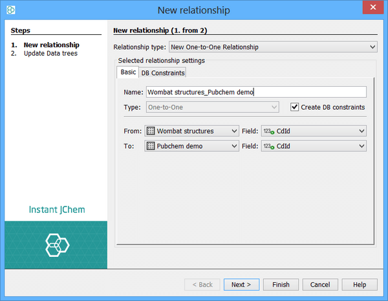Click the hexagon JChem logo in sidebar
The image size is (388, 301).
click(x=56, y=245)
